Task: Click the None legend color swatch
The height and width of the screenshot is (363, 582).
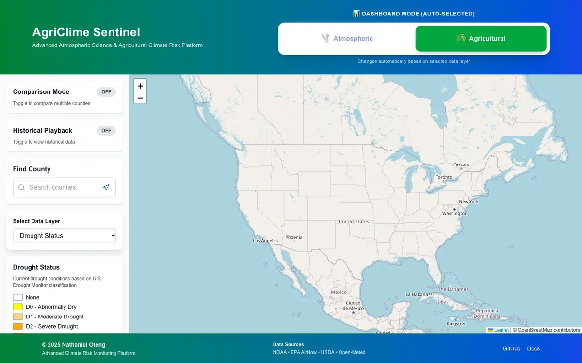Action: [x=18, y=297]
